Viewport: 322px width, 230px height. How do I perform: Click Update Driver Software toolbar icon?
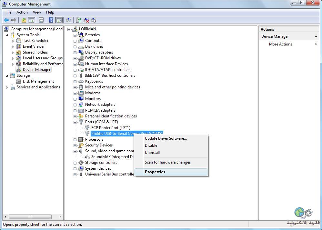tap(79, 20)
